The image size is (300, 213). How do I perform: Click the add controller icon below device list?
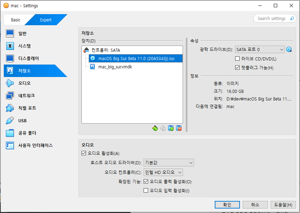[155, 128]
